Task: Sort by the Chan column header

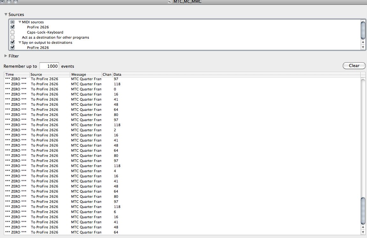Action: [107, 74]
